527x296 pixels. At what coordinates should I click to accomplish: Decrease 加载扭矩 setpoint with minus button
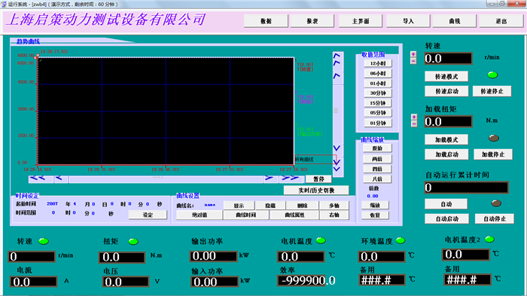tap(414, 124)
